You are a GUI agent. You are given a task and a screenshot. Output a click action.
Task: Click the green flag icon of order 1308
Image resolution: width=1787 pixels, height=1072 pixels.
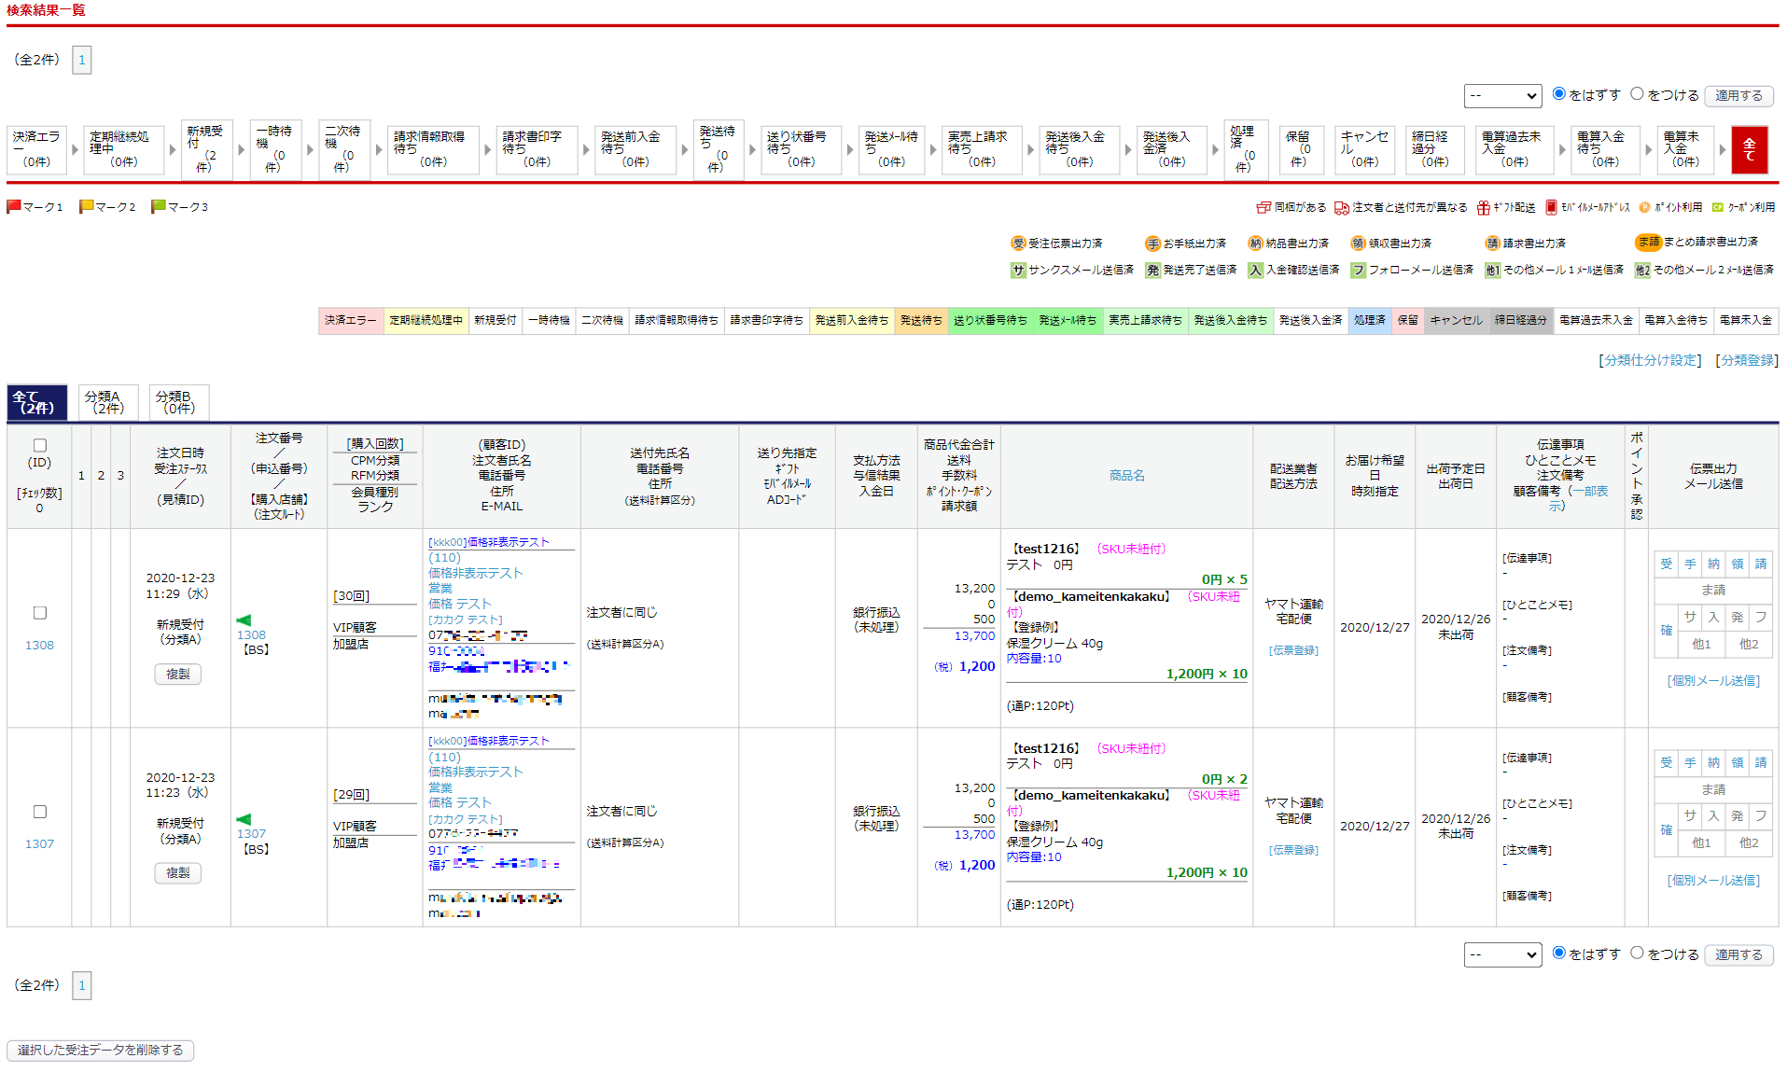click(x=244, y=620)
